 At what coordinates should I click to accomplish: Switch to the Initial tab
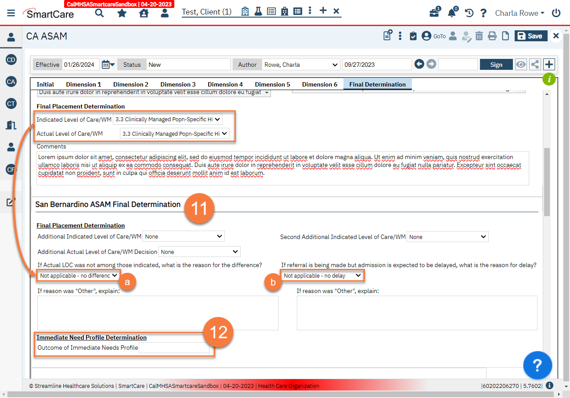tap(45, 84)
